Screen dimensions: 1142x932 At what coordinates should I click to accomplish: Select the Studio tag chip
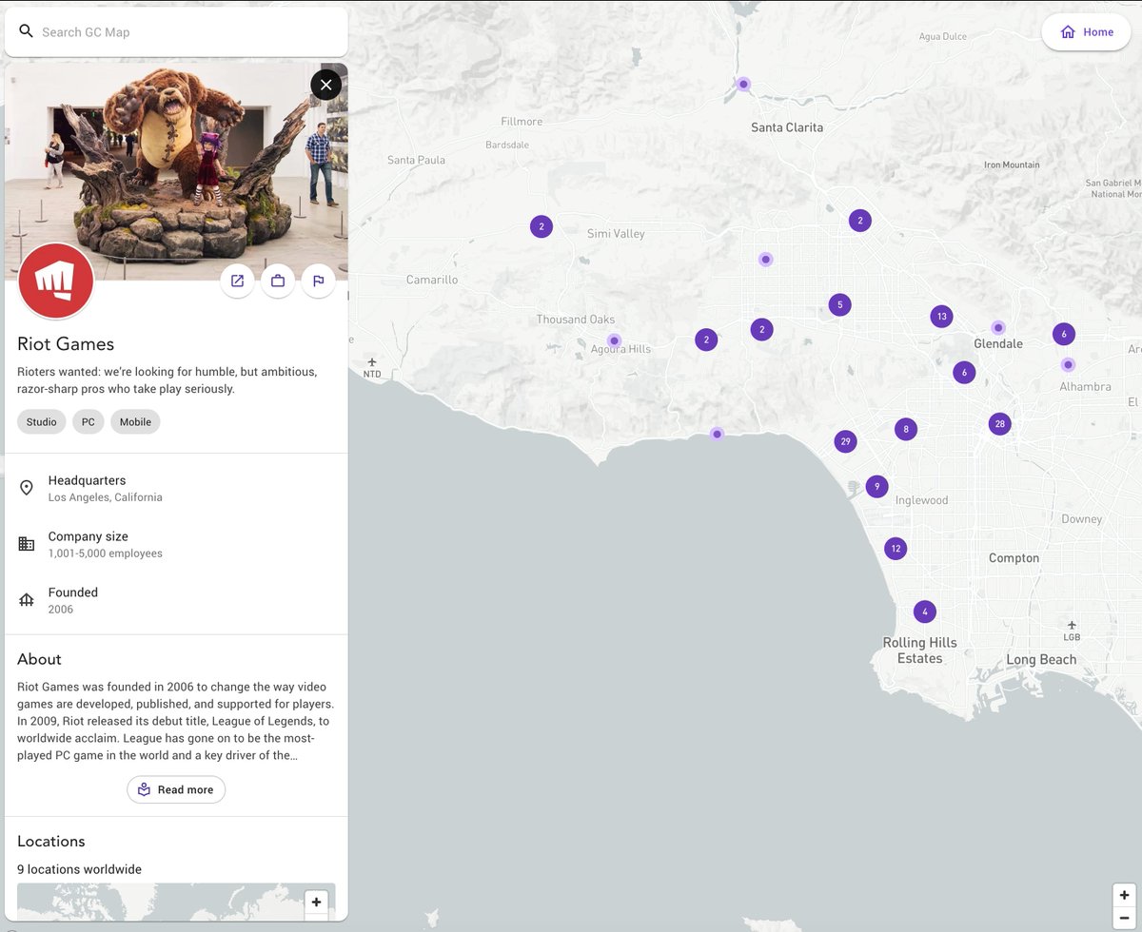[42, 421]
